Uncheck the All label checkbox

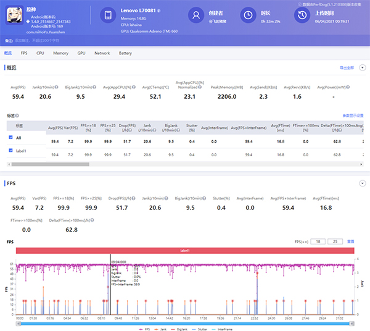pyautogui.click(x=10, y=137)
